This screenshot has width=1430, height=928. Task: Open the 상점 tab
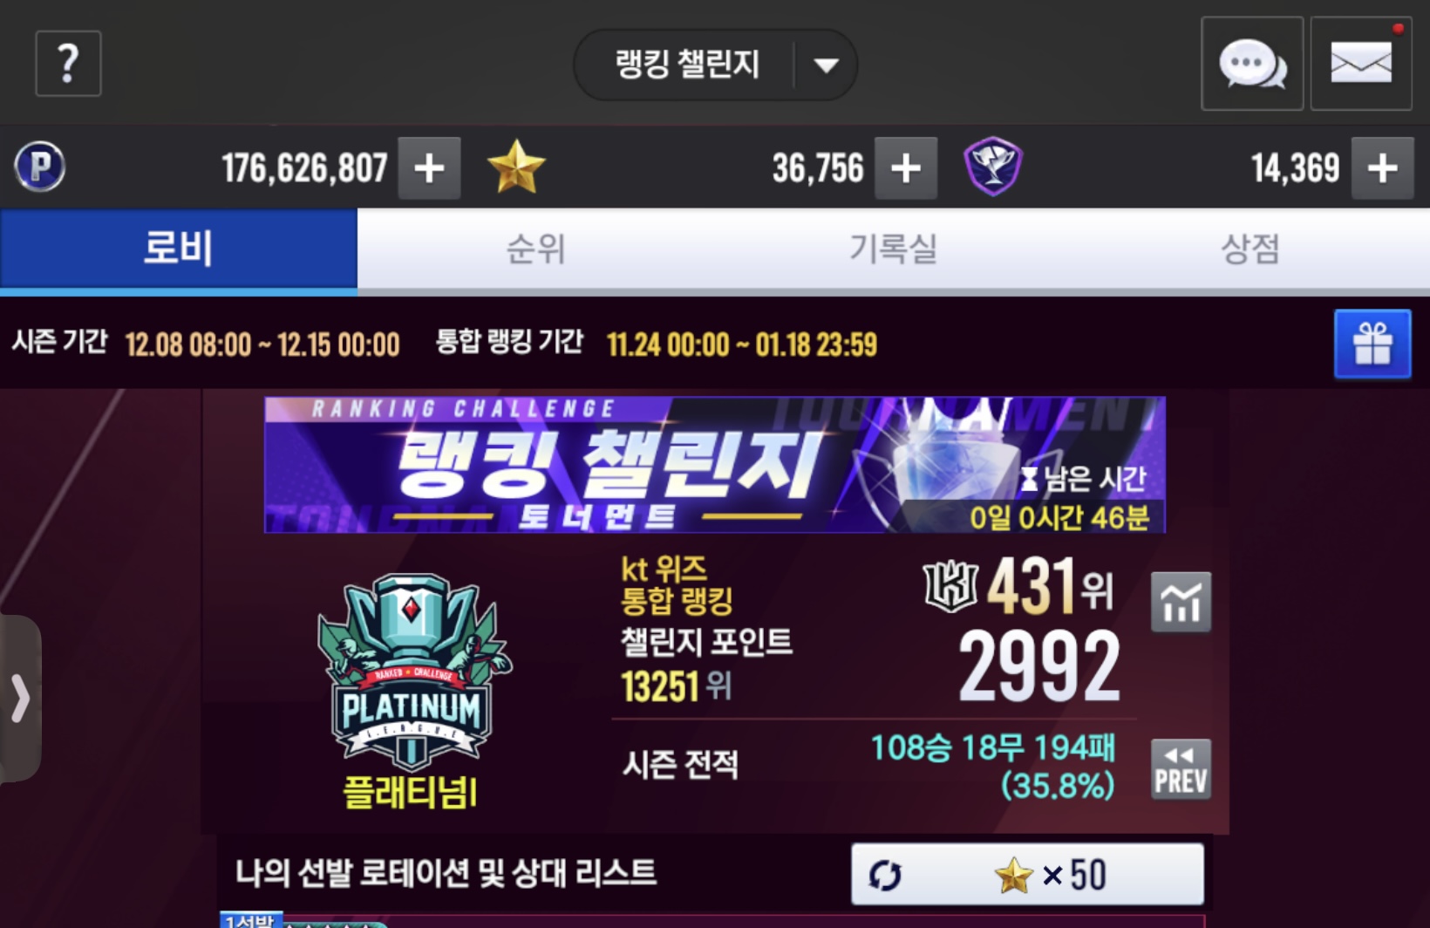coord(1251,249)
